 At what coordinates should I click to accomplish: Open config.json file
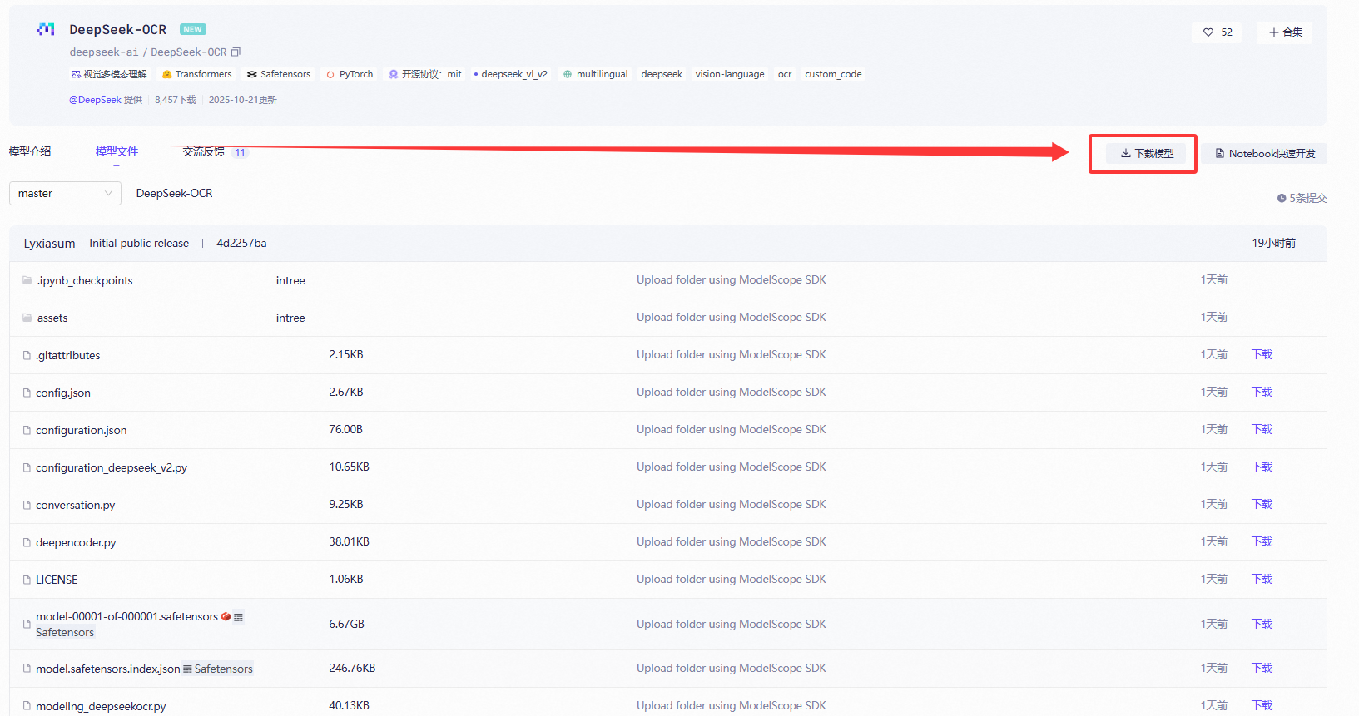[x=63, y=393]
